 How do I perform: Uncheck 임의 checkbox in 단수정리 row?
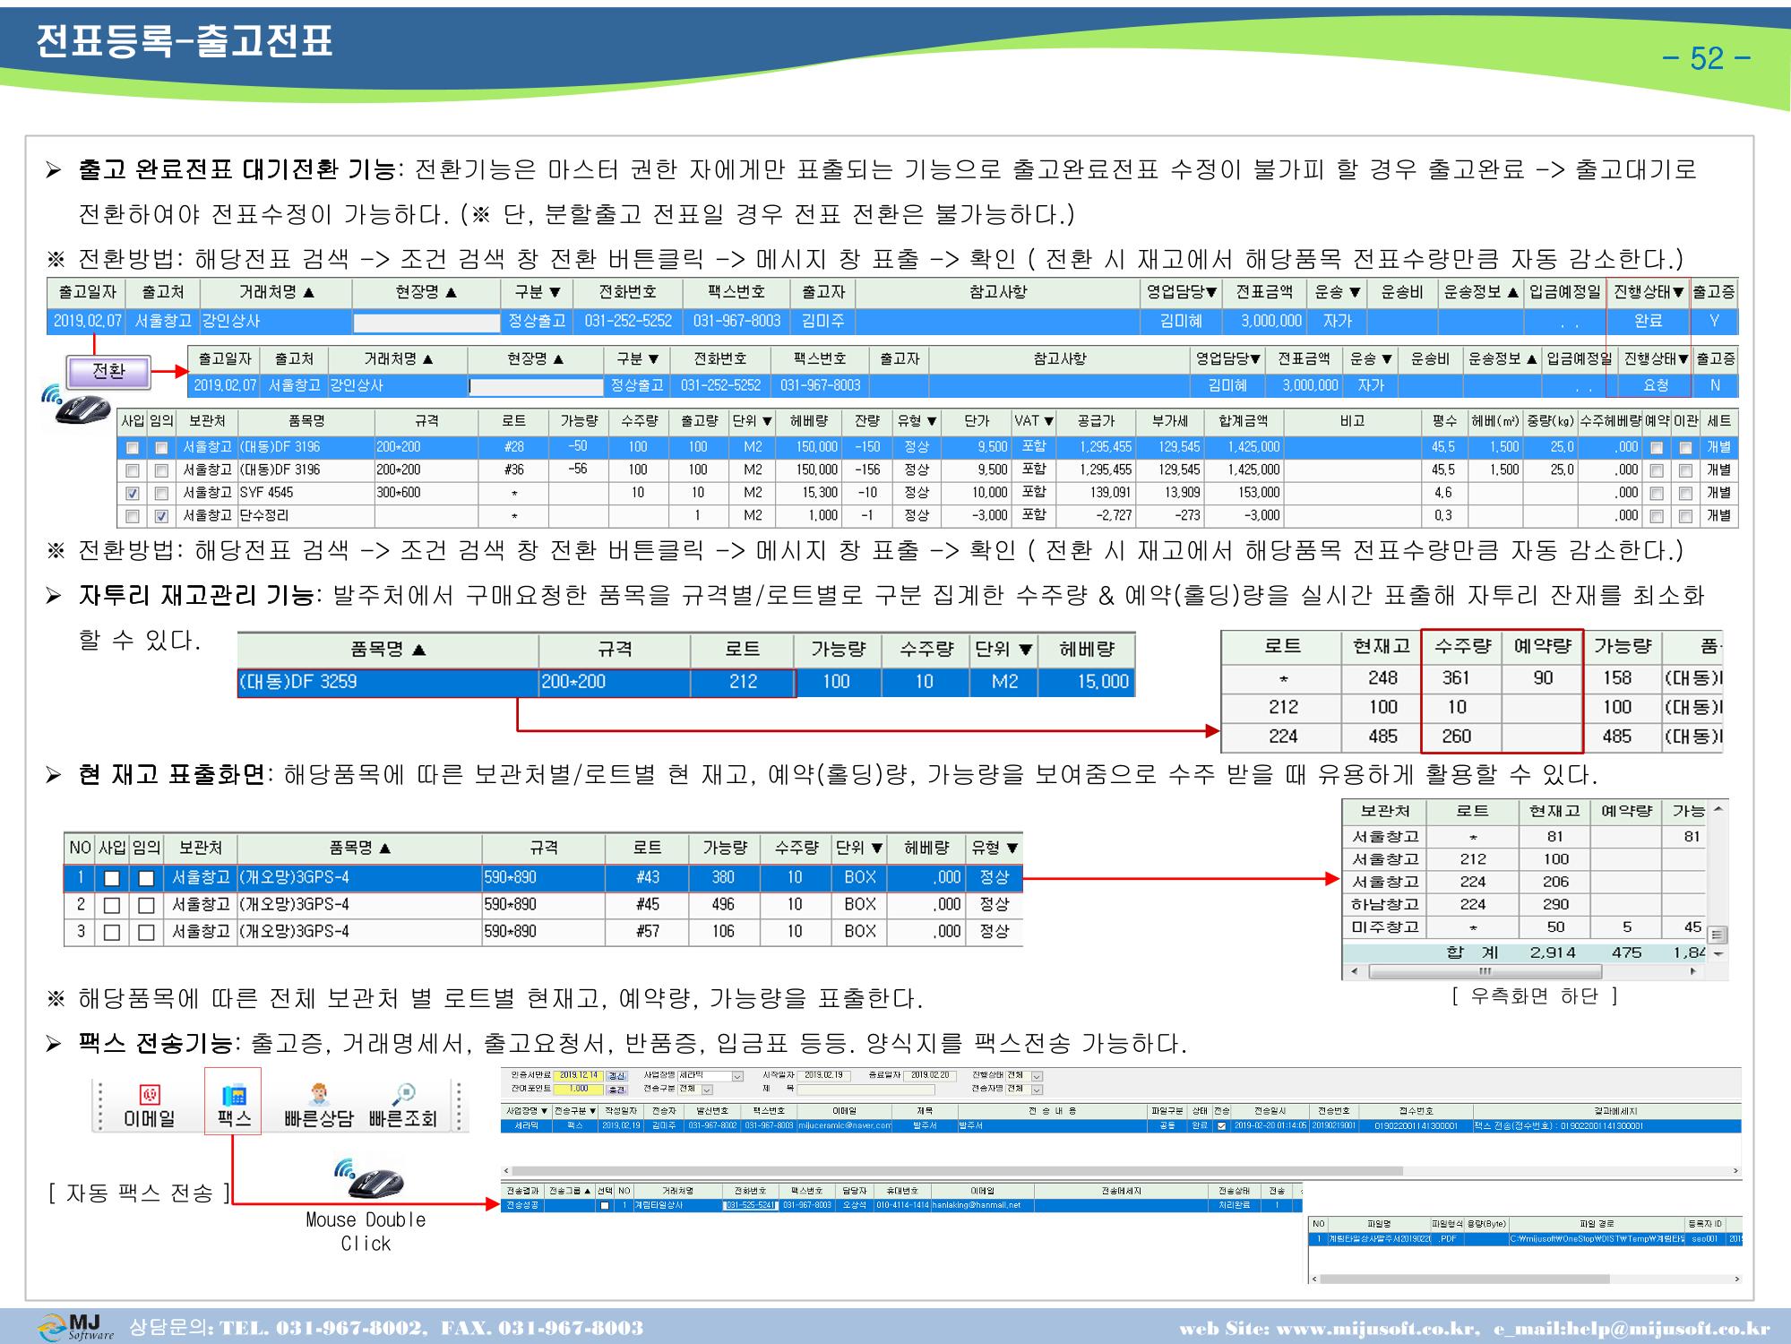(161, 516)
